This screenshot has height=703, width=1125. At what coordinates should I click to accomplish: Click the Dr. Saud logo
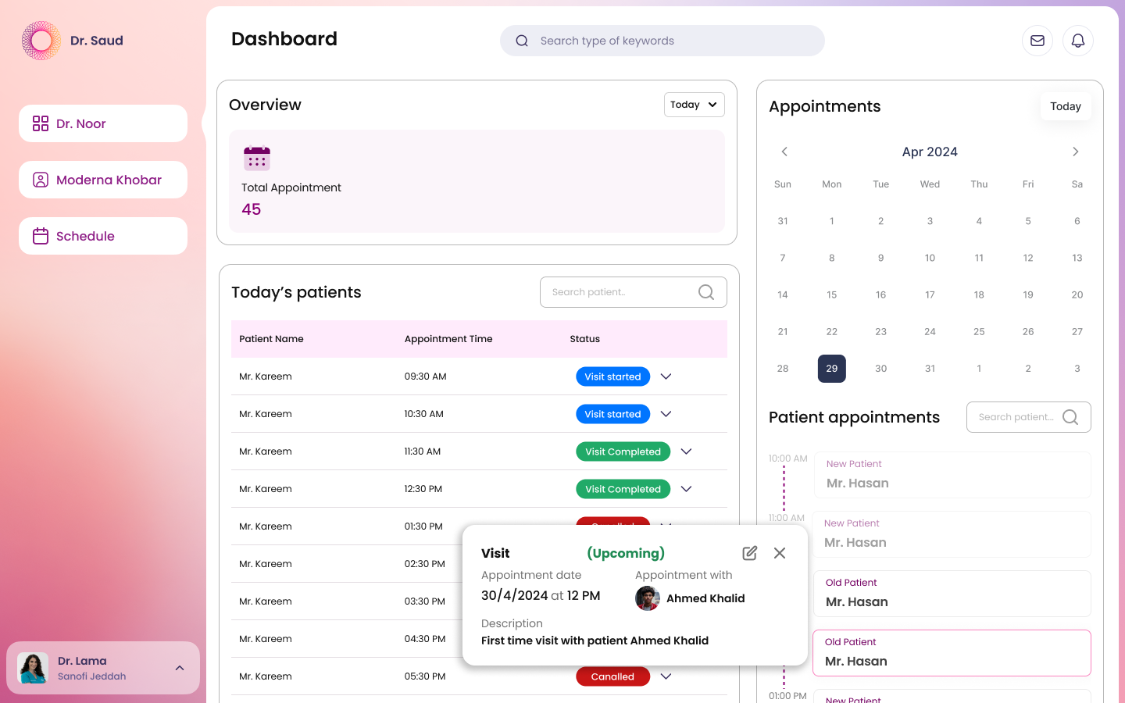(x=41, y=41)
